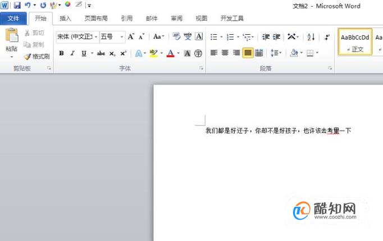Open the font color dropdown arrow
This screenshot has height=241, width=383.
(179, 53)
